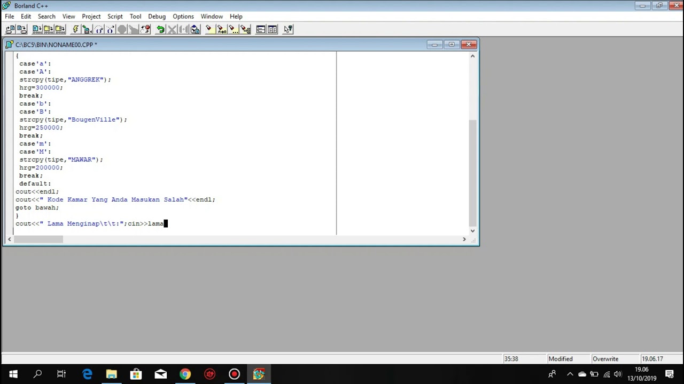Click the 19.06.17 time in status bar
Viewport: 684px width, 384px height.
coord(652,359)
